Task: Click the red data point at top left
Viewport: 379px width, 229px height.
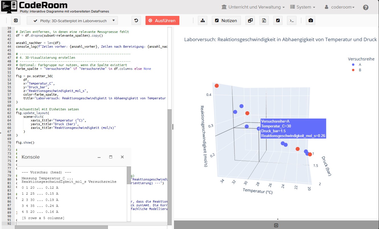Action: pos(216,86)
